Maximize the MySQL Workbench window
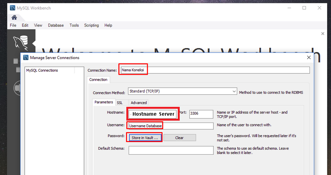The width and height of the screenshot is (331, 175). click(304, 8)
